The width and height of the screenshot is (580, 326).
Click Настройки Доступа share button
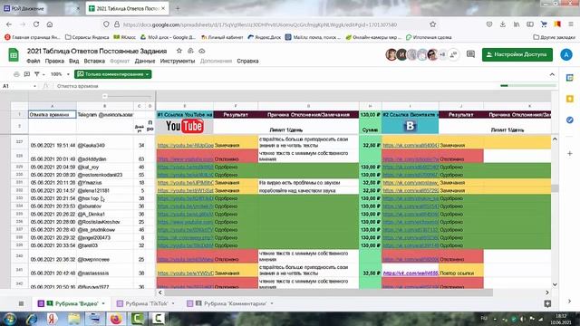pos(517,54)
